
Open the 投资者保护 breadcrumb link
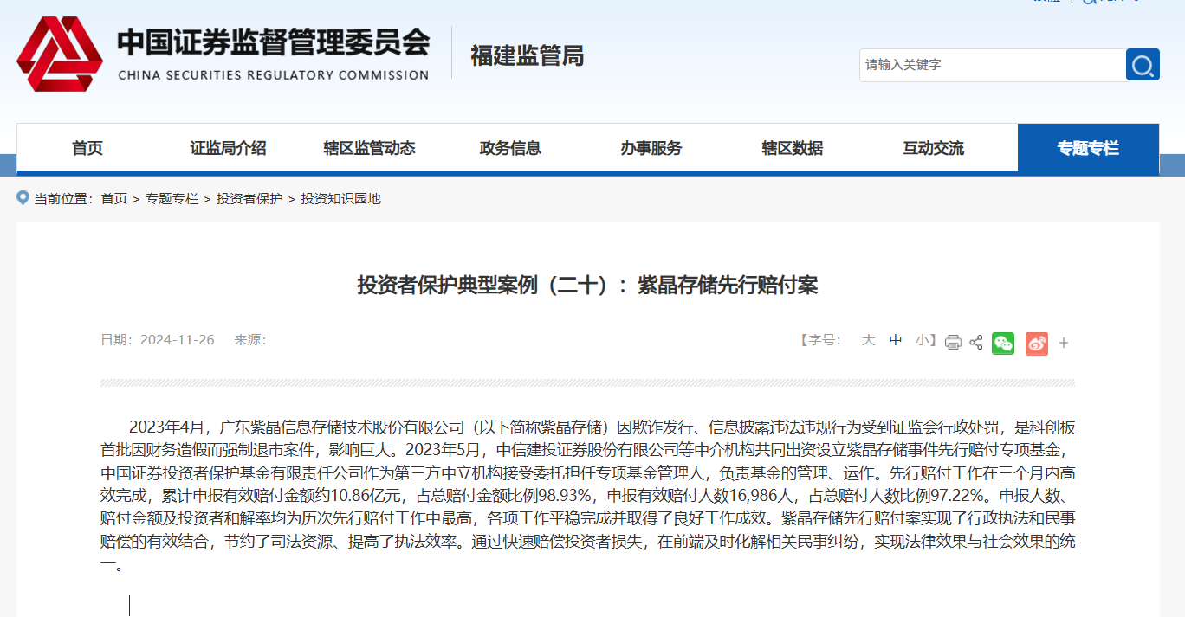[249, 199]
